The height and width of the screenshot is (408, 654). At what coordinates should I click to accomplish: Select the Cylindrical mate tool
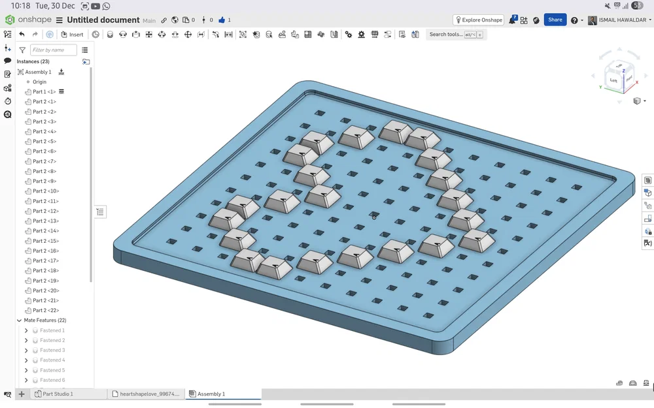[x=162, y=35]
